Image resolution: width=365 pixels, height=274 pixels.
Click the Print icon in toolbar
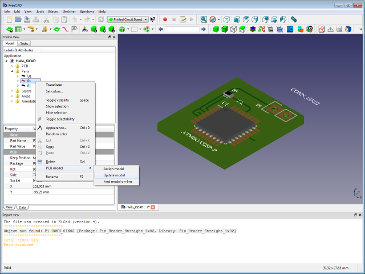(x=36, y=19)
